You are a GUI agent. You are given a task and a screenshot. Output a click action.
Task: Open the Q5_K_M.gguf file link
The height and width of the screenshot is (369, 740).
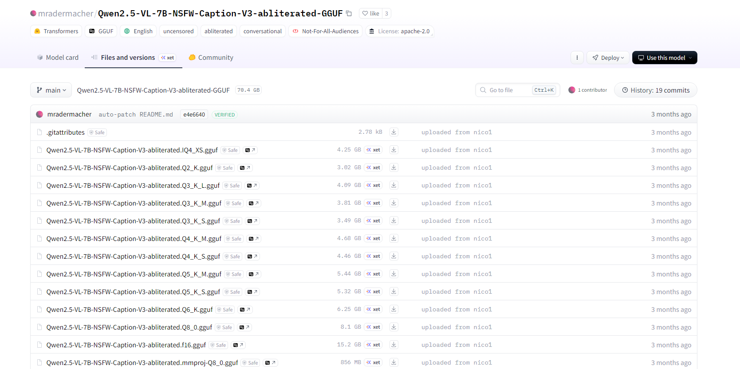[x=134, y=274]
